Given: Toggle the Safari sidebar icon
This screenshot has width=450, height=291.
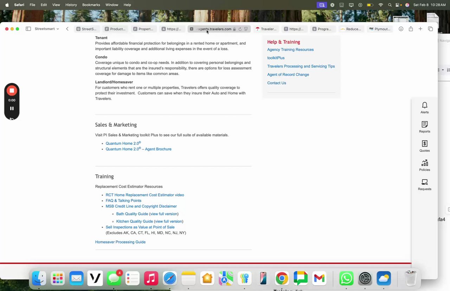Looking at the screenshot, I should tap(28, 29).
